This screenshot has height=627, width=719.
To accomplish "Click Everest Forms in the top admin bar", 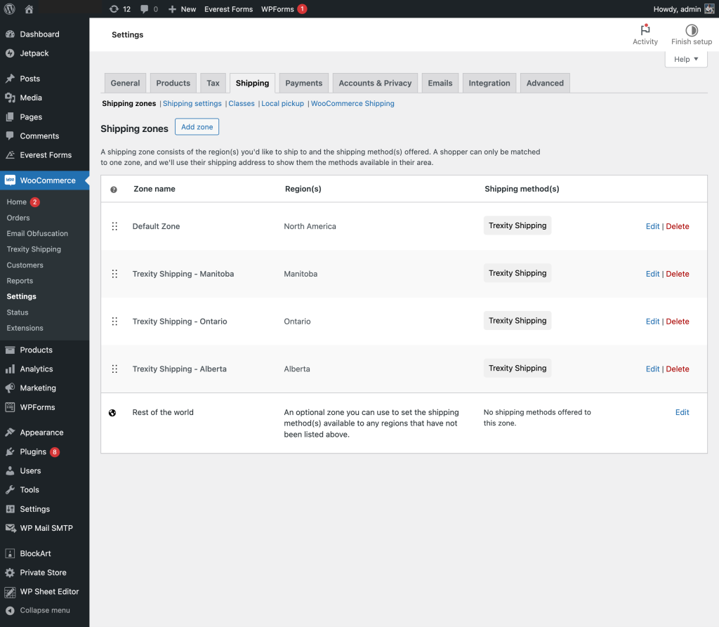I will [228, 8].
